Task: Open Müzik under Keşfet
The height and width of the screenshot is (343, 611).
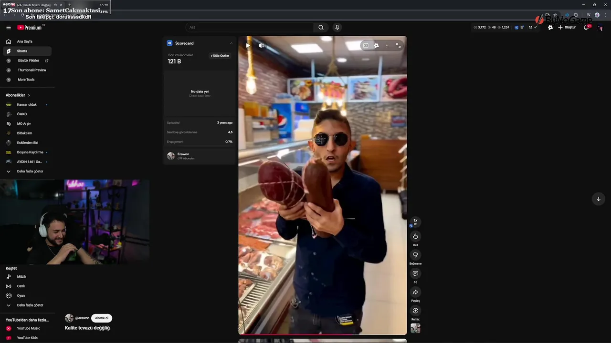Action: (27, 276)
